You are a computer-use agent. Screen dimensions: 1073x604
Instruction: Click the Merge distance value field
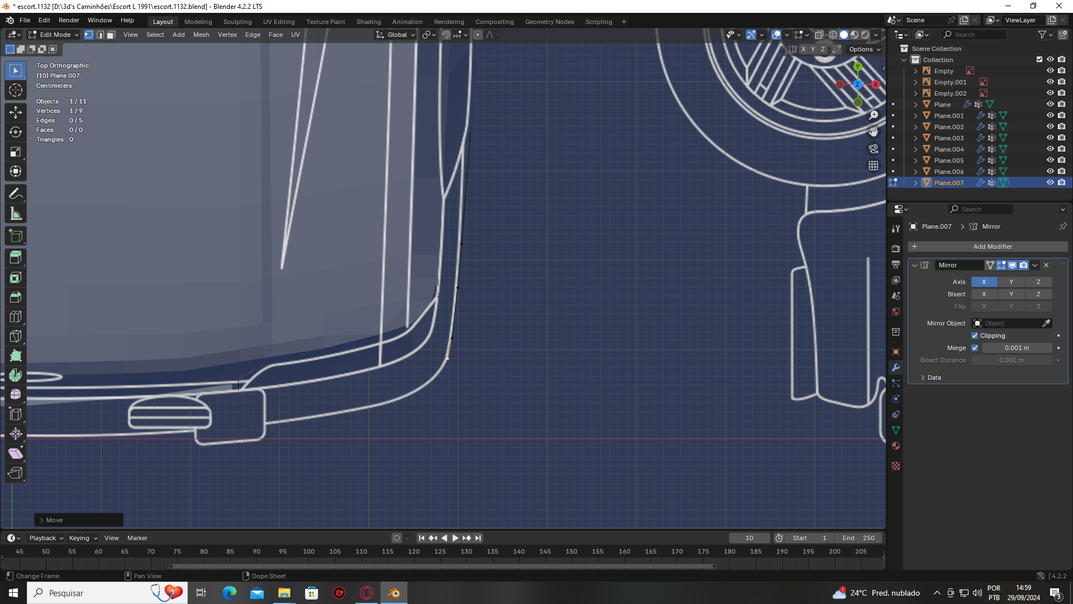coord(1017,348)
